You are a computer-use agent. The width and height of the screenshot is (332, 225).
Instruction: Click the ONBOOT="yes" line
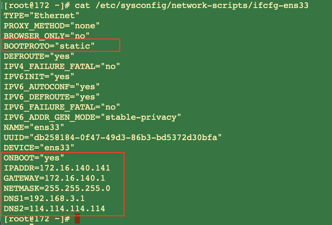34,158
